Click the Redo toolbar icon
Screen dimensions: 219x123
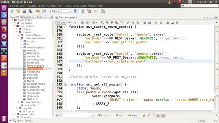coord(44,11)
